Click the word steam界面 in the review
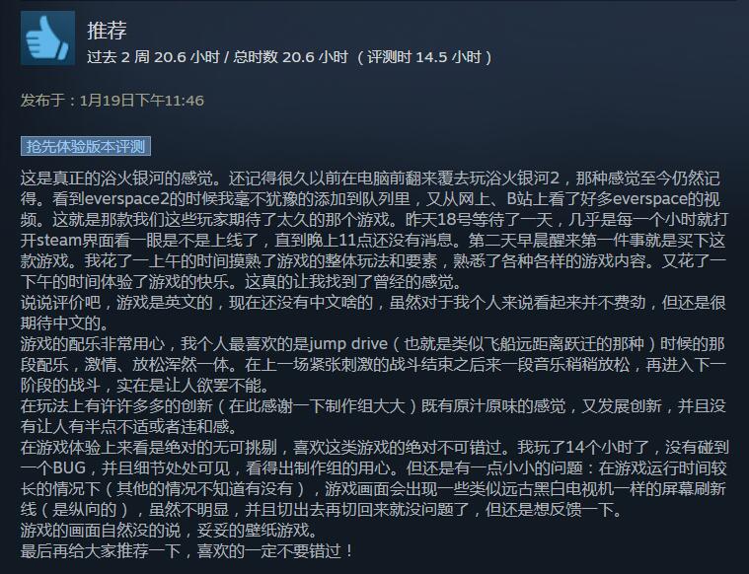This screenshot has height=574, width=749. 59,241
